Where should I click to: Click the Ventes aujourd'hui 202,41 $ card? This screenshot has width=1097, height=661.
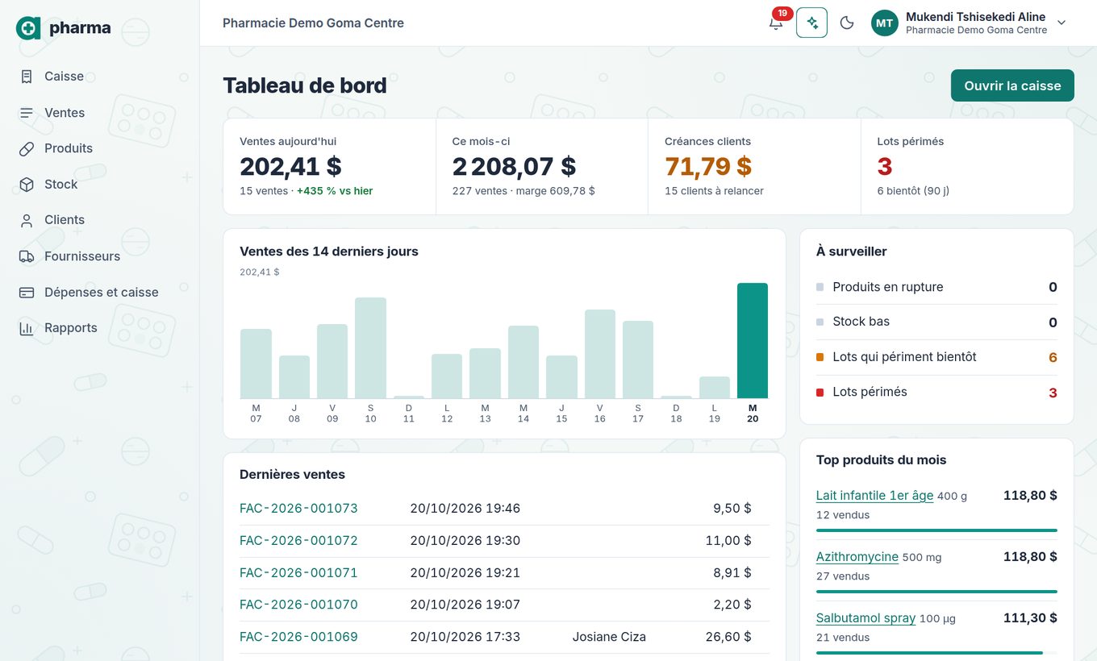point(329,167)
